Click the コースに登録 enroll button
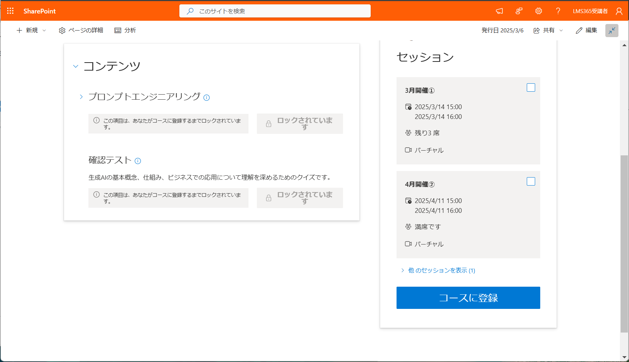Viewport: 629px width, 362px height. pos(468,298)
